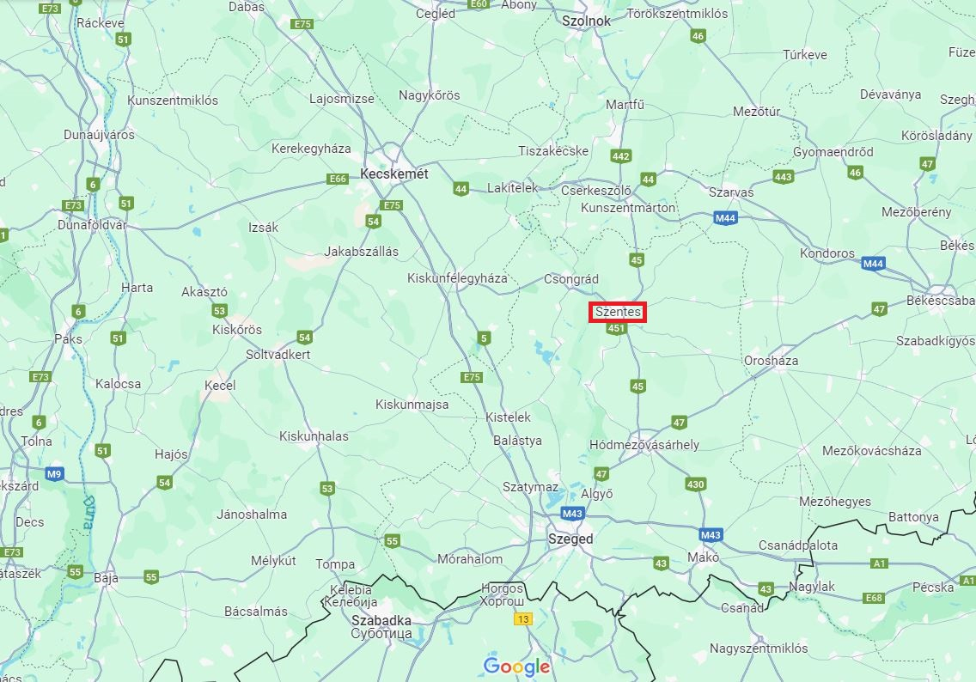Click the E68 road shield near Pécska

[874, 598]
